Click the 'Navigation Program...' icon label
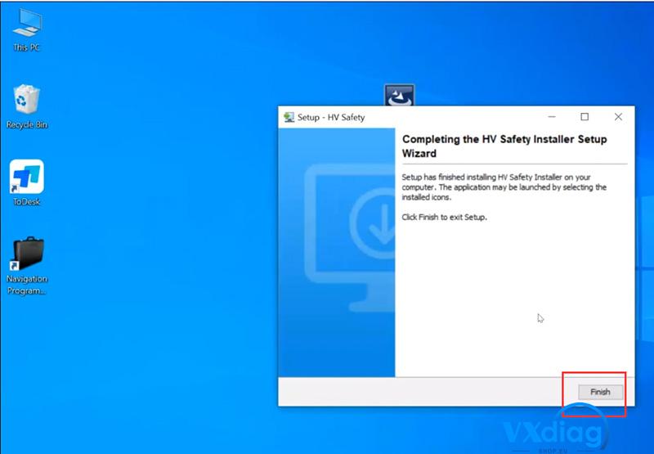The width and height of the screenshot is (654, 454). (27, 285)
